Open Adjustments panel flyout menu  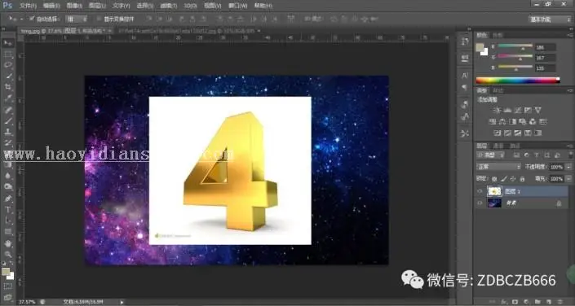[570, 90]
